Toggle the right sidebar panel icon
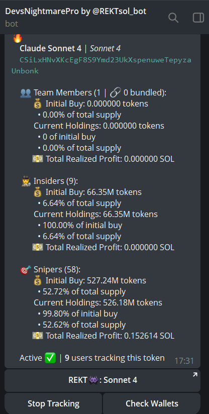The image size is (209, 414). (x=198, y=18)
